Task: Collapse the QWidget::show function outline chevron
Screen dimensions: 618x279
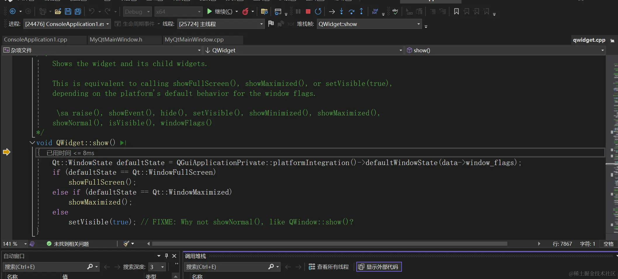Action: click(x=32, y=143)
